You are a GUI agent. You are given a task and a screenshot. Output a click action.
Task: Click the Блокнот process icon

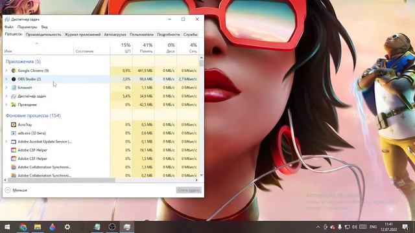point(14,87)
